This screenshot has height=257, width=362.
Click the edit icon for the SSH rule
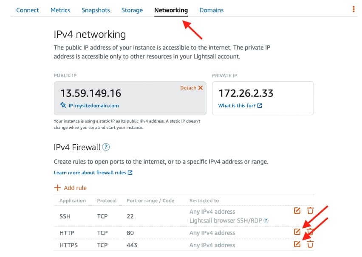pyautogui.click(x=297, y=210)
